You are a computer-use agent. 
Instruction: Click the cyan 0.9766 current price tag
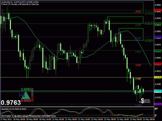pyautogui.click(x=158, y=91)
